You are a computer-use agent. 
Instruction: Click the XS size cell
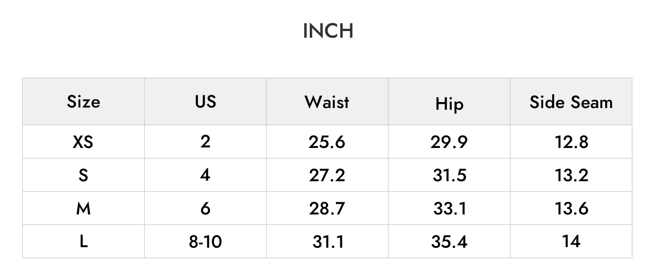[84, 142]
